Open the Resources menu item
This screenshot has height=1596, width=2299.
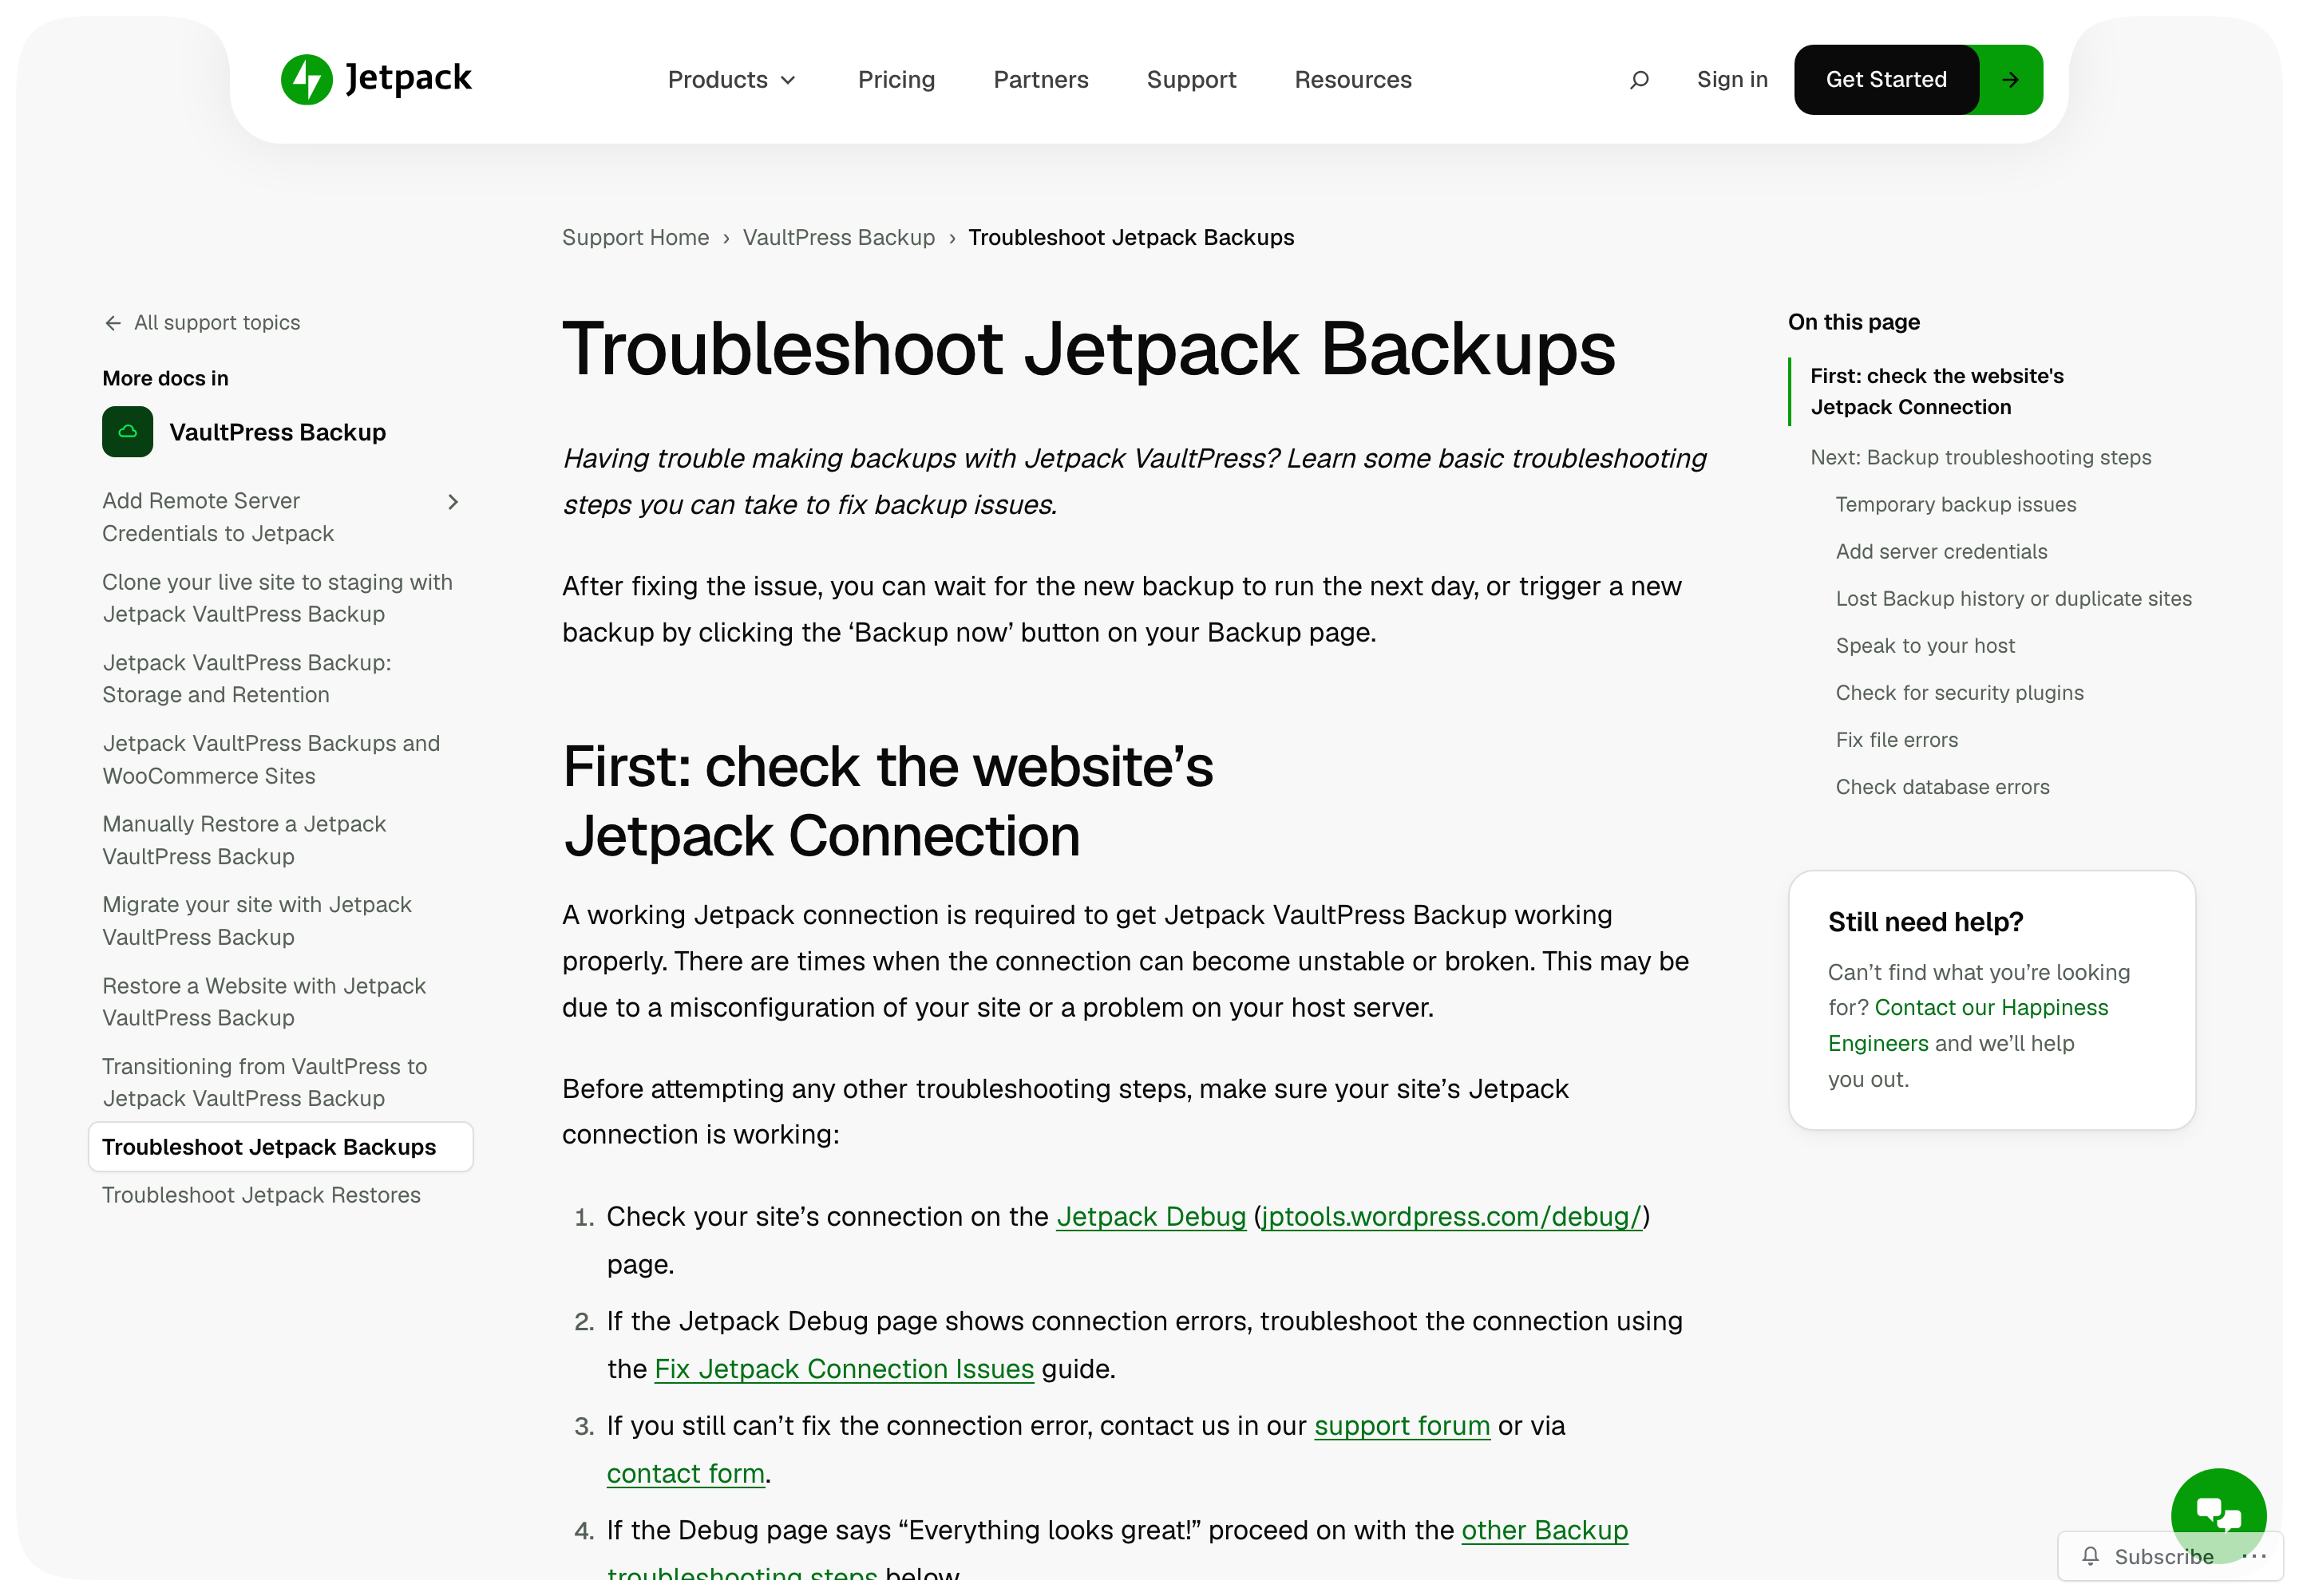[1352, 79]
